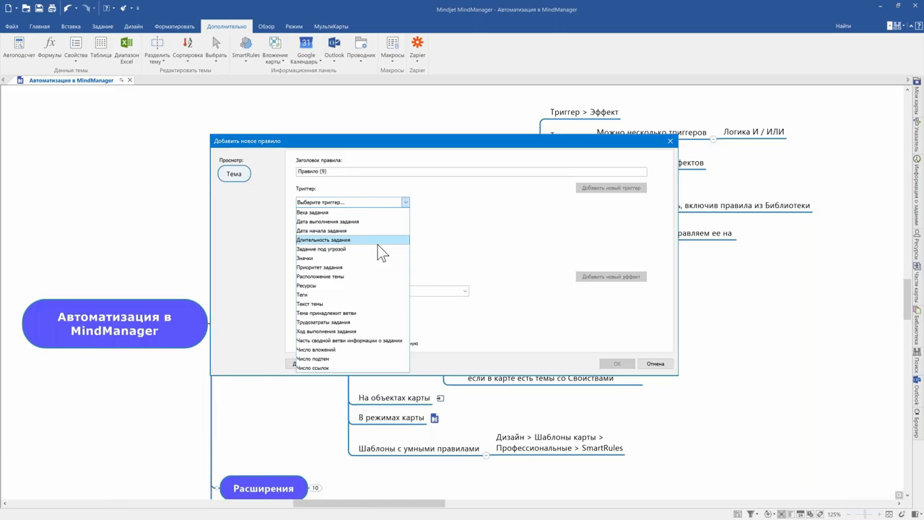Click the zoom out minus button

click(848, 514)
